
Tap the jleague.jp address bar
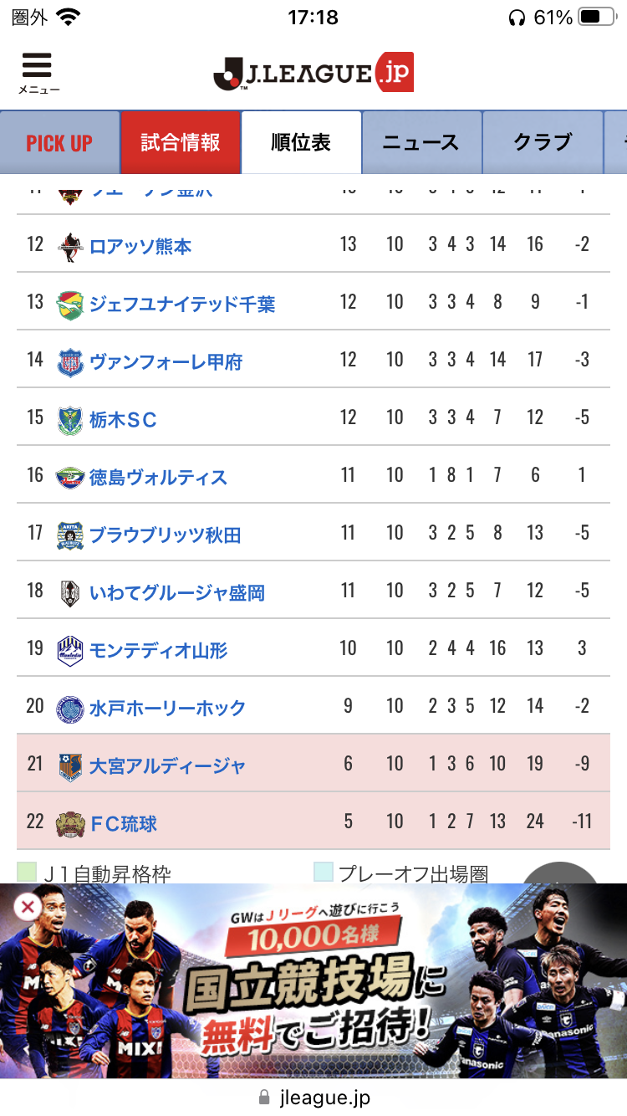[x=313, y=1097]
